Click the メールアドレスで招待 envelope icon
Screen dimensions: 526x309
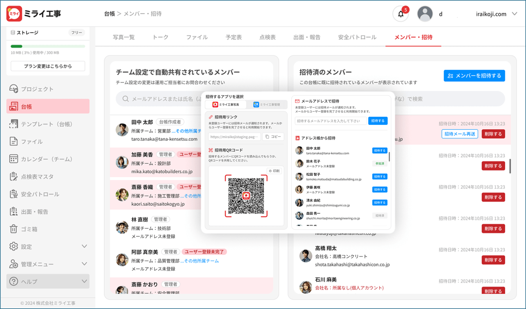297,101
